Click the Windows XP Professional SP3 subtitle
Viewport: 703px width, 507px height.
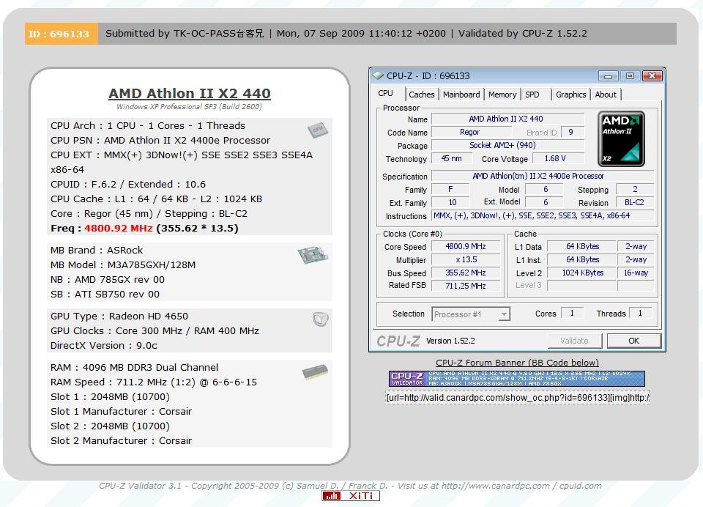point(189,107)
